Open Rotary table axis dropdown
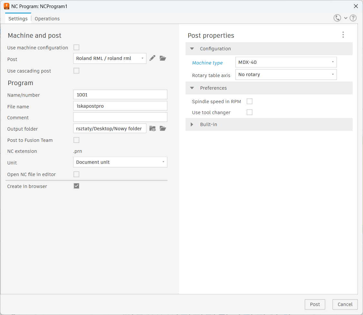The height and width of the screenshot is (315, 363). click(x=286, y=74)
